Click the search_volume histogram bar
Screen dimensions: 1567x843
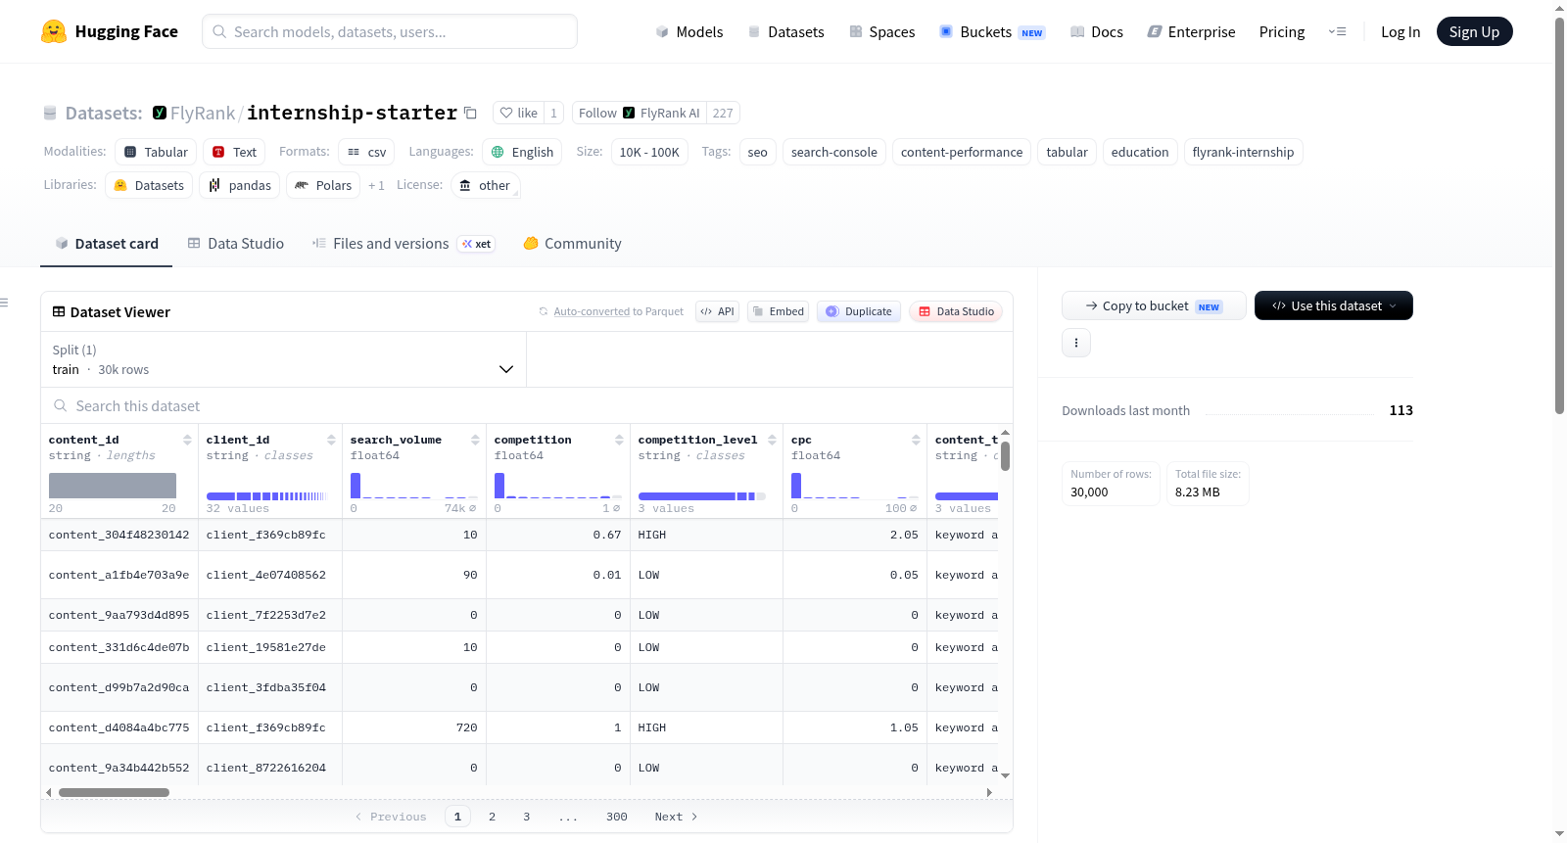pyautogui.click(x=356, y=486)
